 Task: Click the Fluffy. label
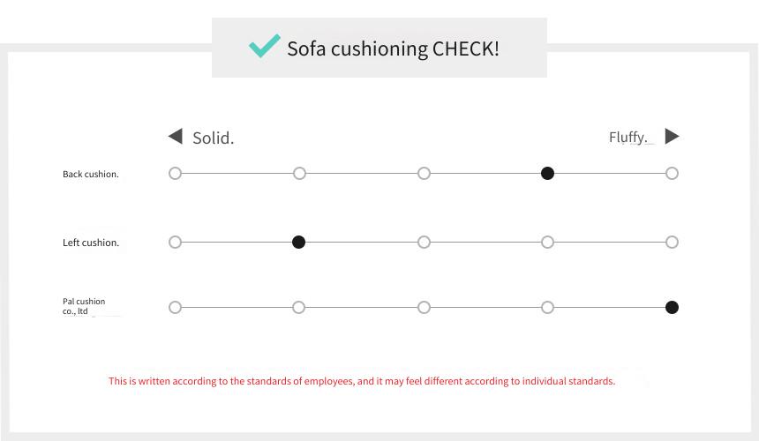pos(628,138)
